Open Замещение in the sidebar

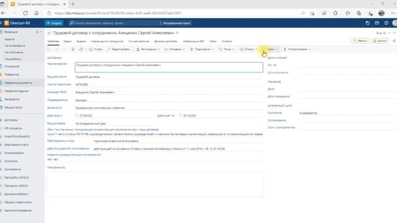click(x=12, y=99)
